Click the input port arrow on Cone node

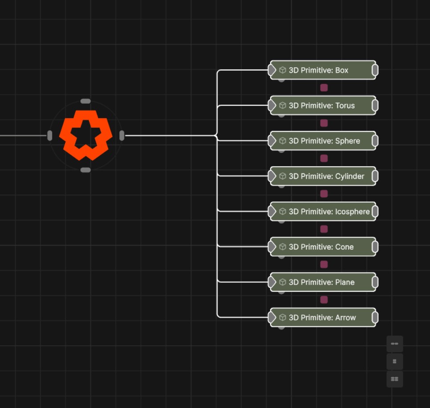coord(272,247)
